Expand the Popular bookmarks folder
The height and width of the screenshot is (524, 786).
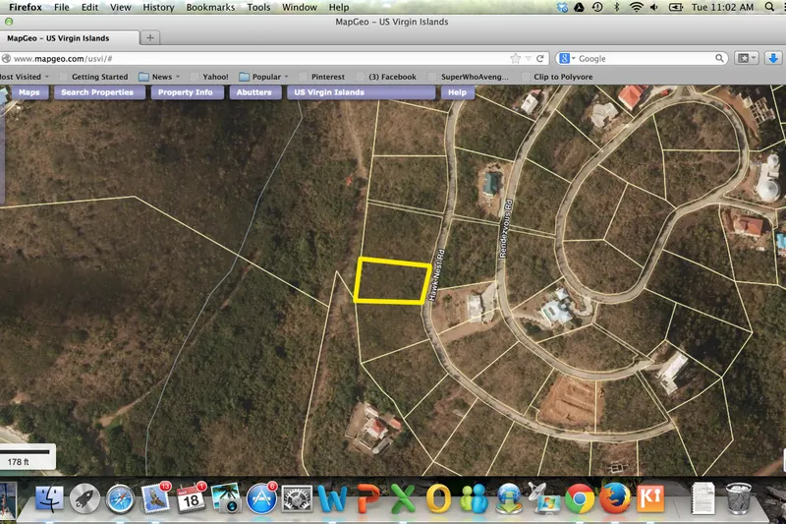pyautogui.click(x=265, y=77)
